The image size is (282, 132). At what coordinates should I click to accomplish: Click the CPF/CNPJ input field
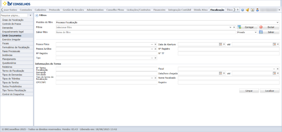[106, 82]
